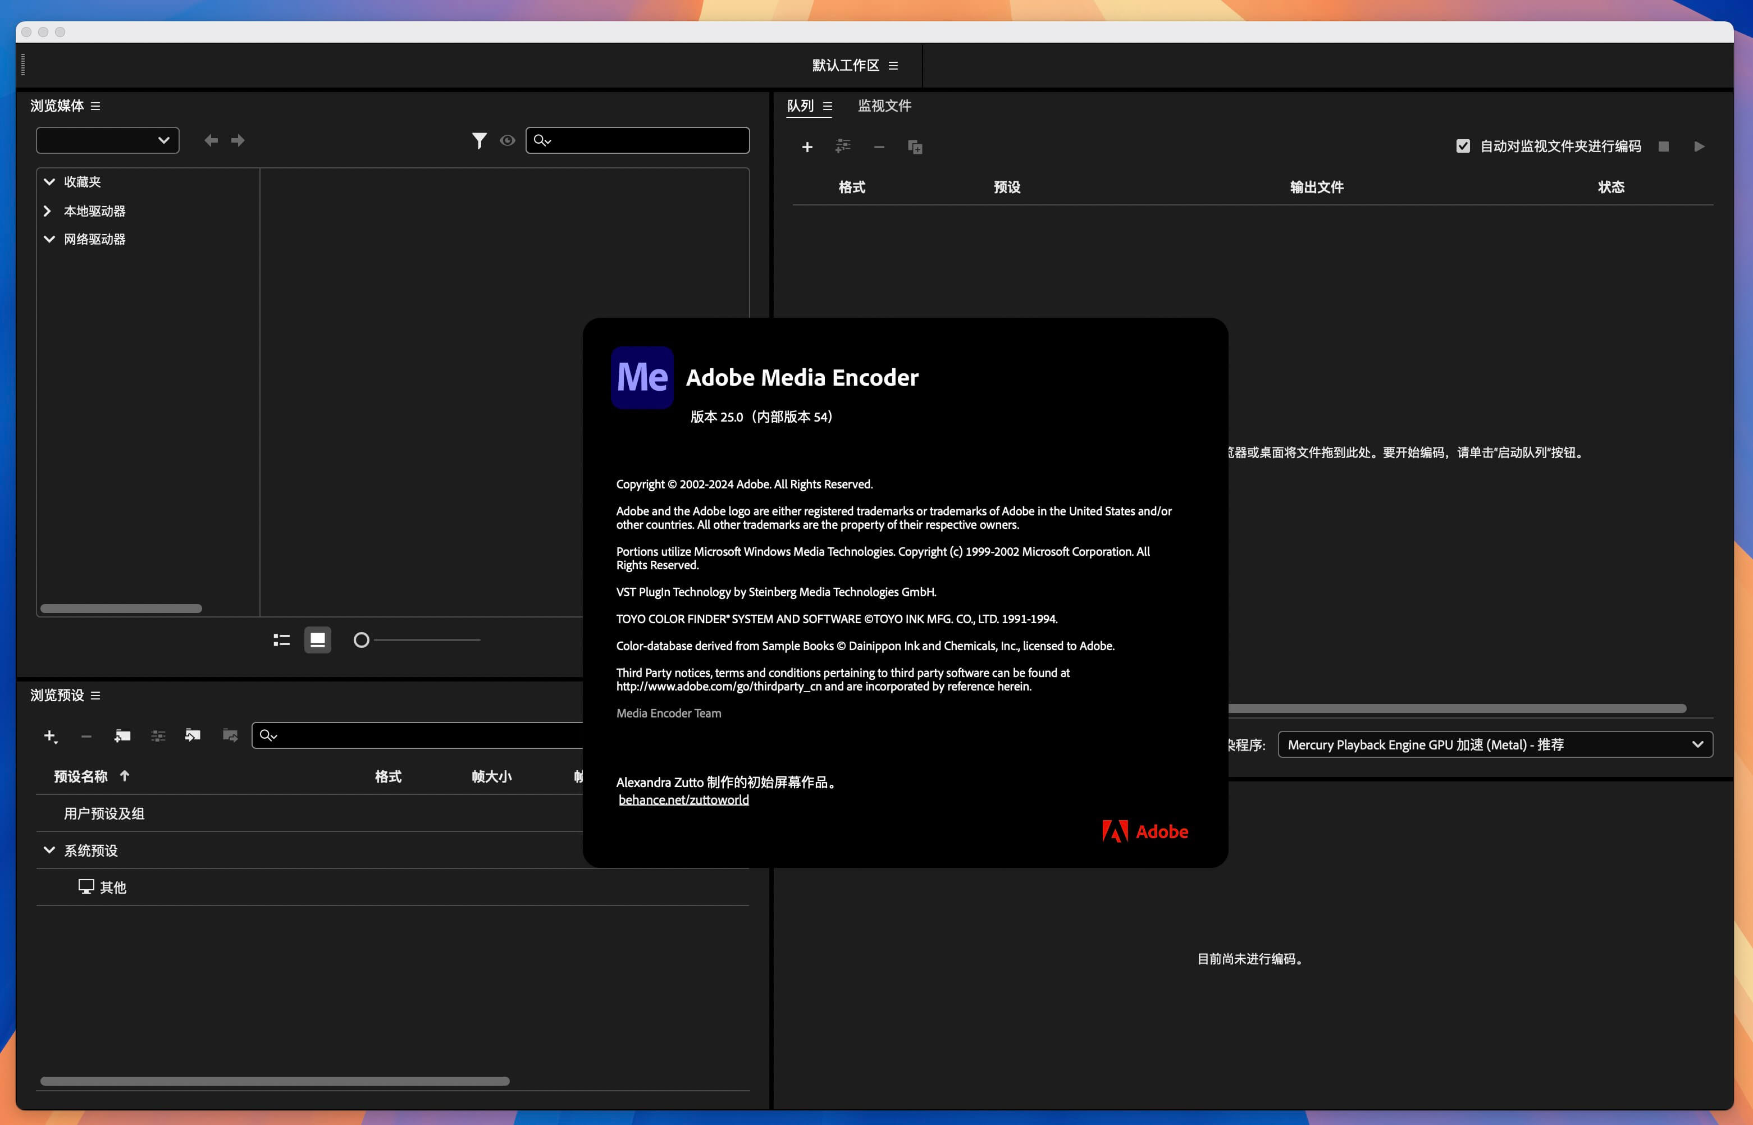Open the Mercury Playback Engine renderer dropdown
The image size is (1753, 1125).
tap(1495, 744)
